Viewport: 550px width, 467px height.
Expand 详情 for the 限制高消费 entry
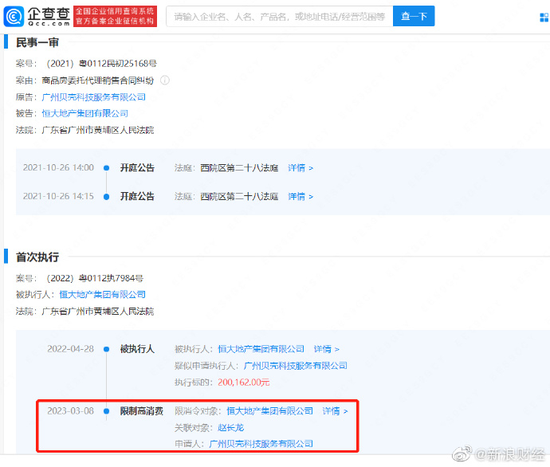(x=335, y=411)
